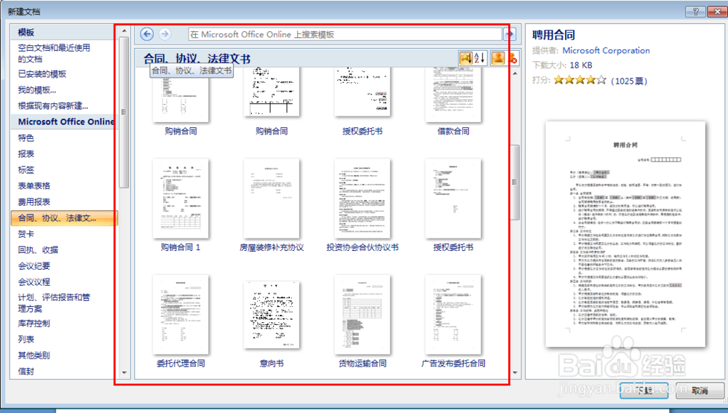This screenshot has height=413, width=728.
Task: Click the Microsoft Corporation provider link
Action: point(606,50)
